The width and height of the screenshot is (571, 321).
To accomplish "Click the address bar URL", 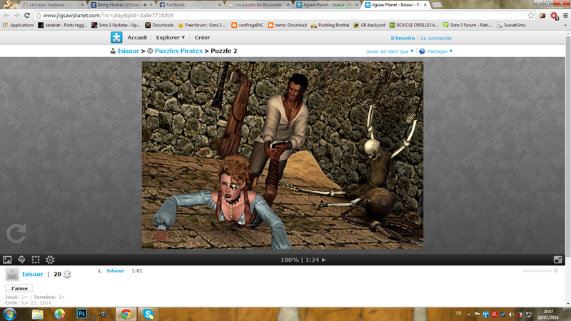I will pos(108,15).
